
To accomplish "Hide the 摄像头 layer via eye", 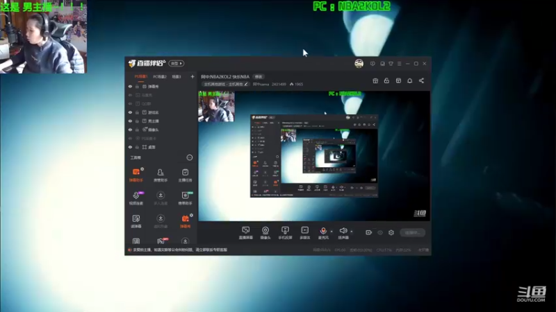I will [x=130, y=130].
